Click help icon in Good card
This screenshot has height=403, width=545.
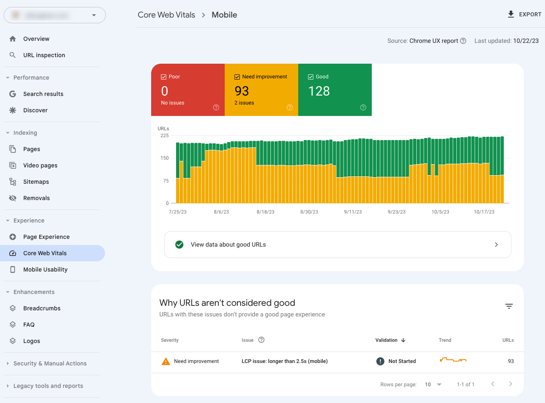(363, 107)
